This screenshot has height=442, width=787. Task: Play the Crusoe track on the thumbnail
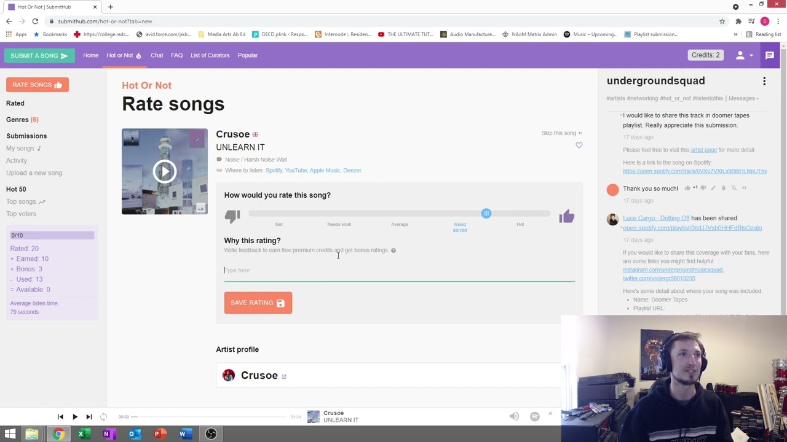click(x=164, y=171)
